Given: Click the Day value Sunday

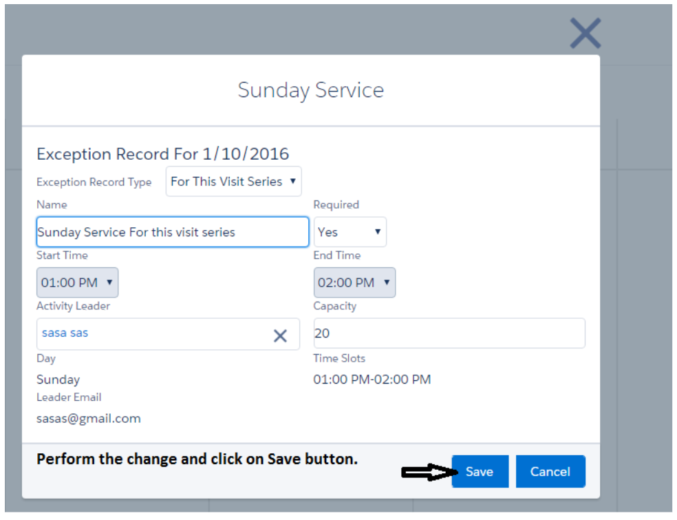Looking at the screenshot, I should (x=58, y=379).
